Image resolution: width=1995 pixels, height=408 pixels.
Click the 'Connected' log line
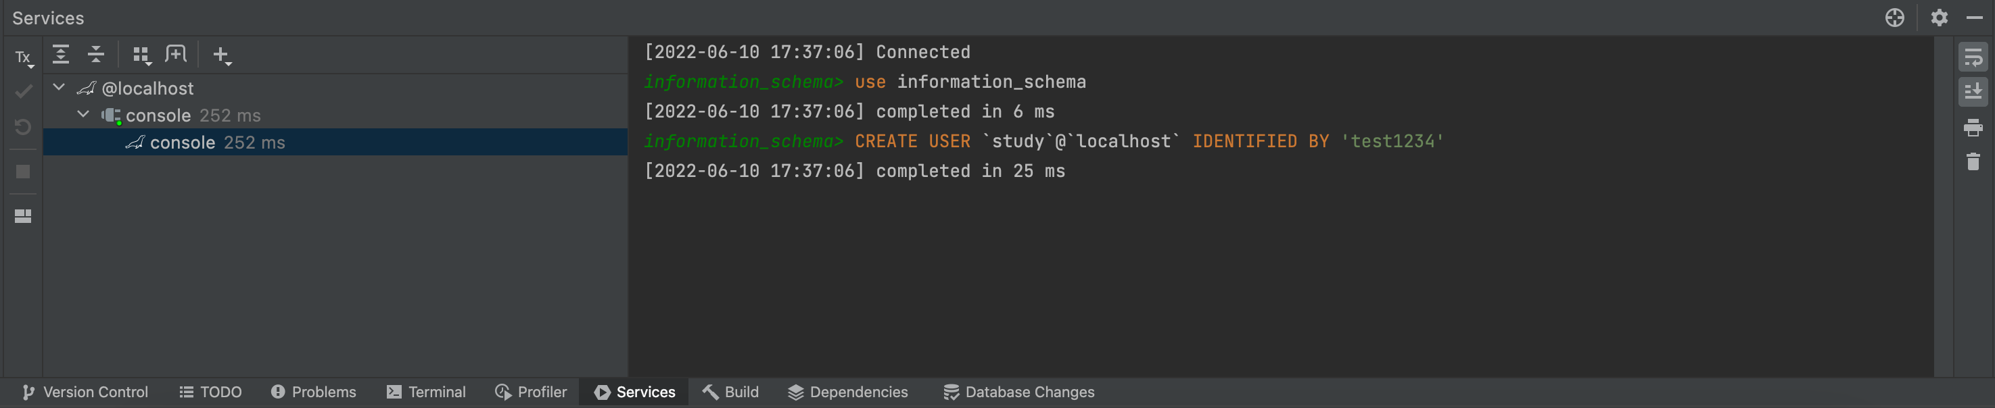pyautogui.click(x=807, y=53)
